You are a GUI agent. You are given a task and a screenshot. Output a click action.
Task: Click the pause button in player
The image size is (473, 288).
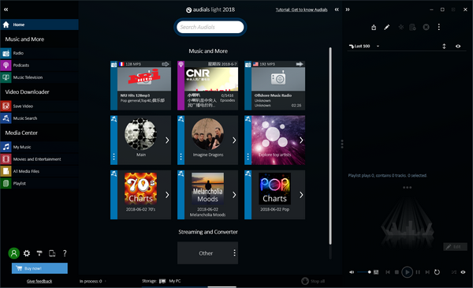point(418,272)
